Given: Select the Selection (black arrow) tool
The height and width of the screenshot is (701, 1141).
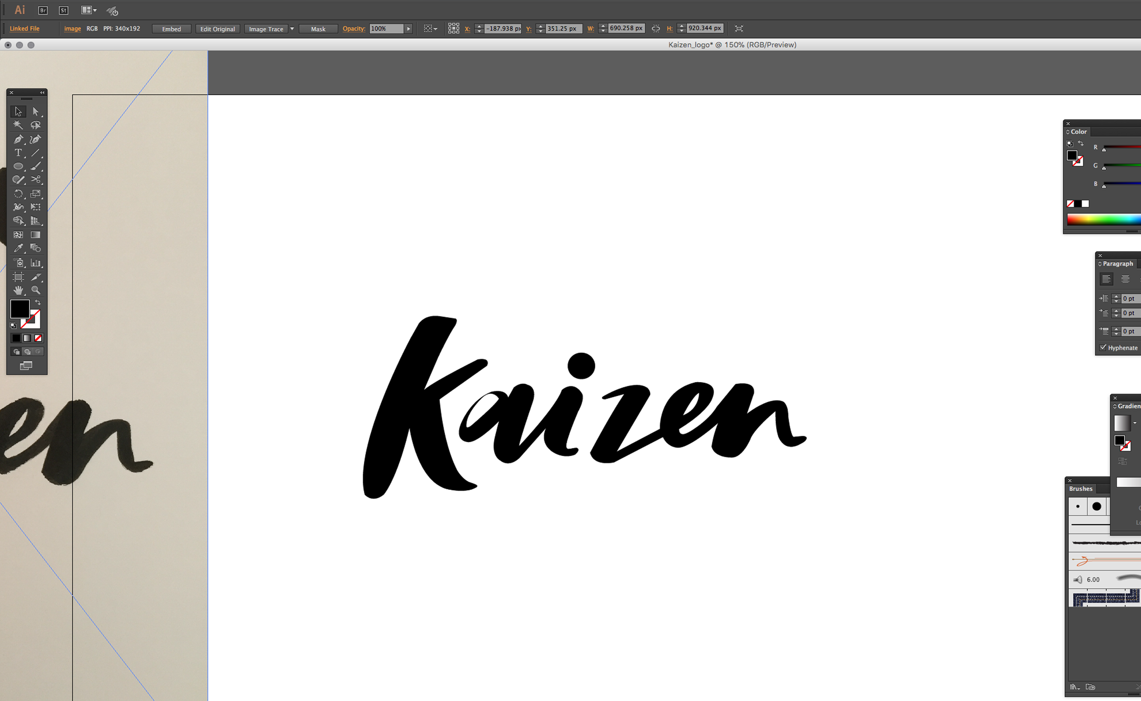Looking at the screenshot, I should coord(18,111).
